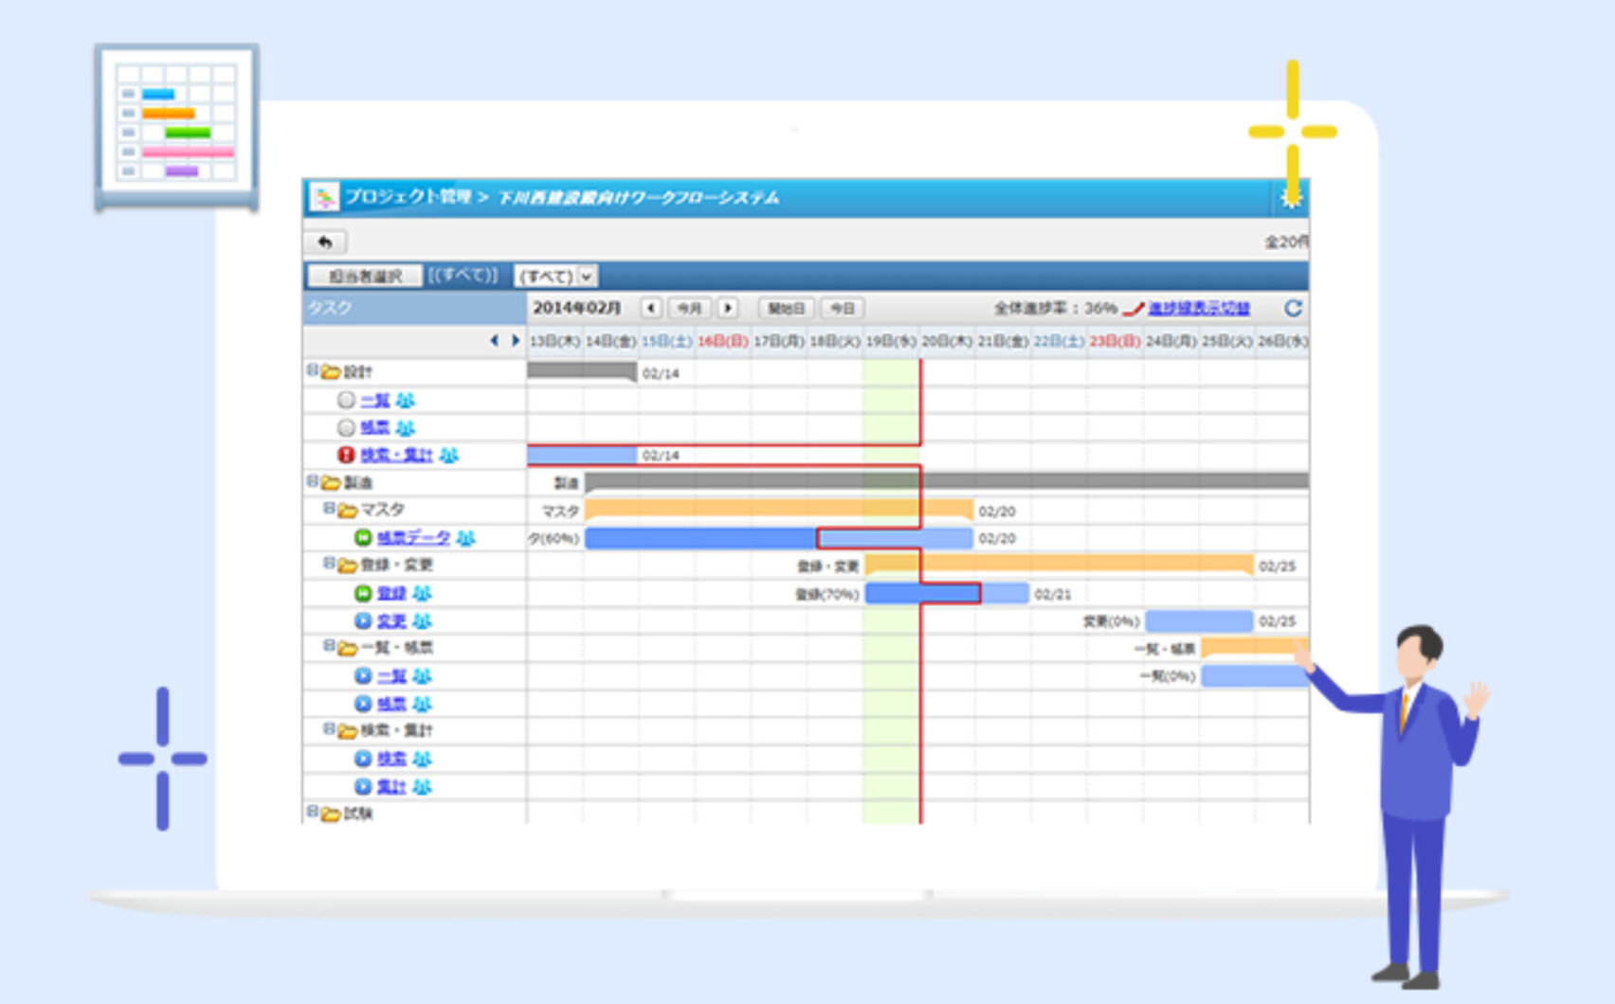Screen dimensions: 1615x1004
Task: Click the green status icon beside 帳票データ
Action: [363, 538]
